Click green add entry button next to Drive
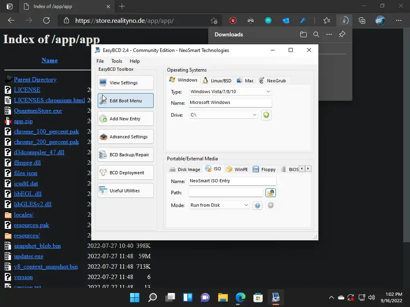This screenshot has height=307, width=410. [266, 115]
